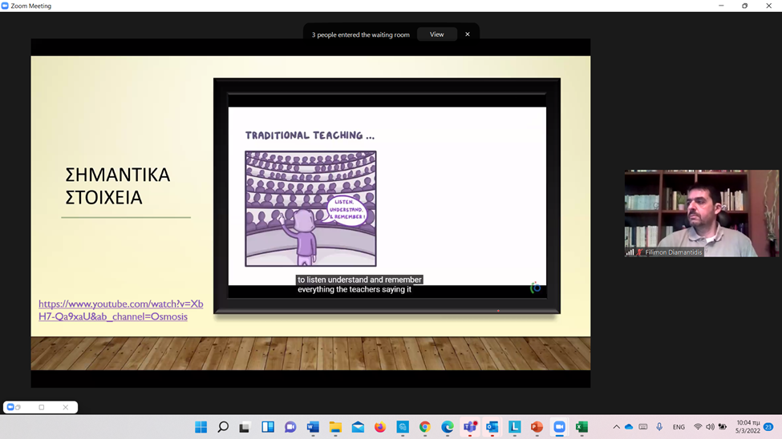This screenshot has height=439, width=782.
Task: Click the muted microphone icon on the participant video
Action: tap(639, 252)
